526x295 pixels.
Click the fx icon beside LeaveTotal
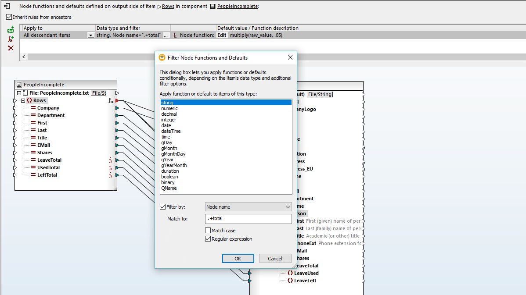click(x=111, y=160)
